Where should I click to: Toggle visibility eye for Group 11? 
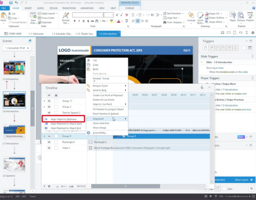point(49,101)
